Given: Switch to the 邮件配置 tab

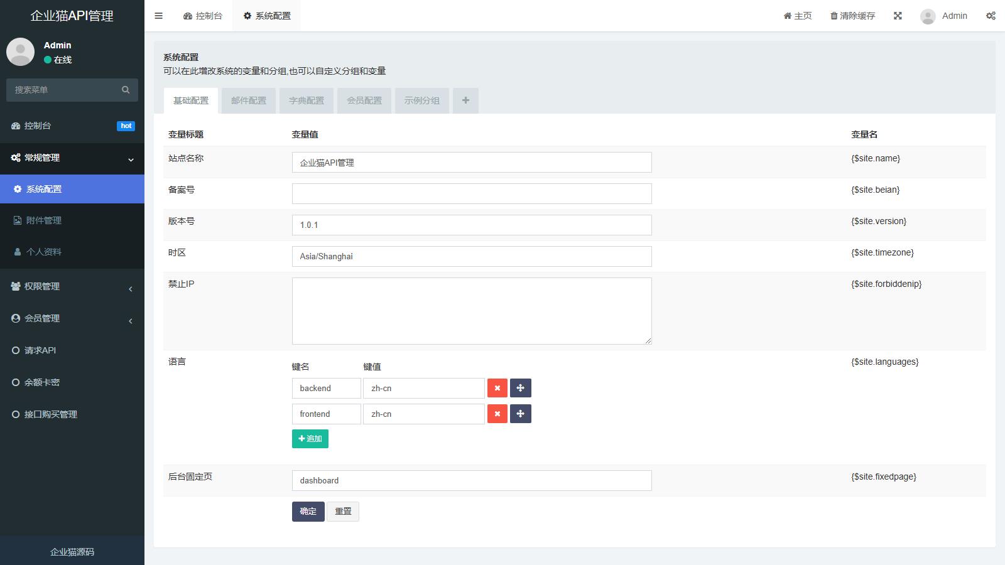Looking at the screenshot, I should coord(249,100).
